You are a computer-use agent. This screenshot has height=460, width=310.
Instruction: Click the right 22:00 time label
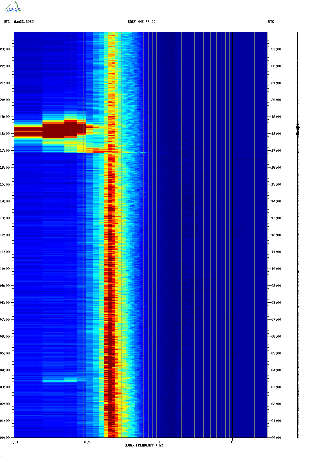point(276,66)
